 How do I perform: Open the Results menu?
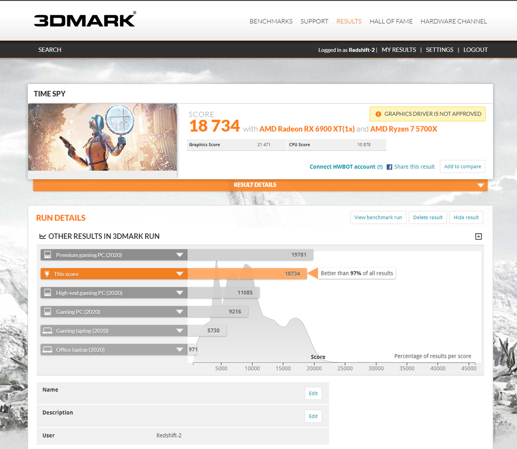pos(349,21)
